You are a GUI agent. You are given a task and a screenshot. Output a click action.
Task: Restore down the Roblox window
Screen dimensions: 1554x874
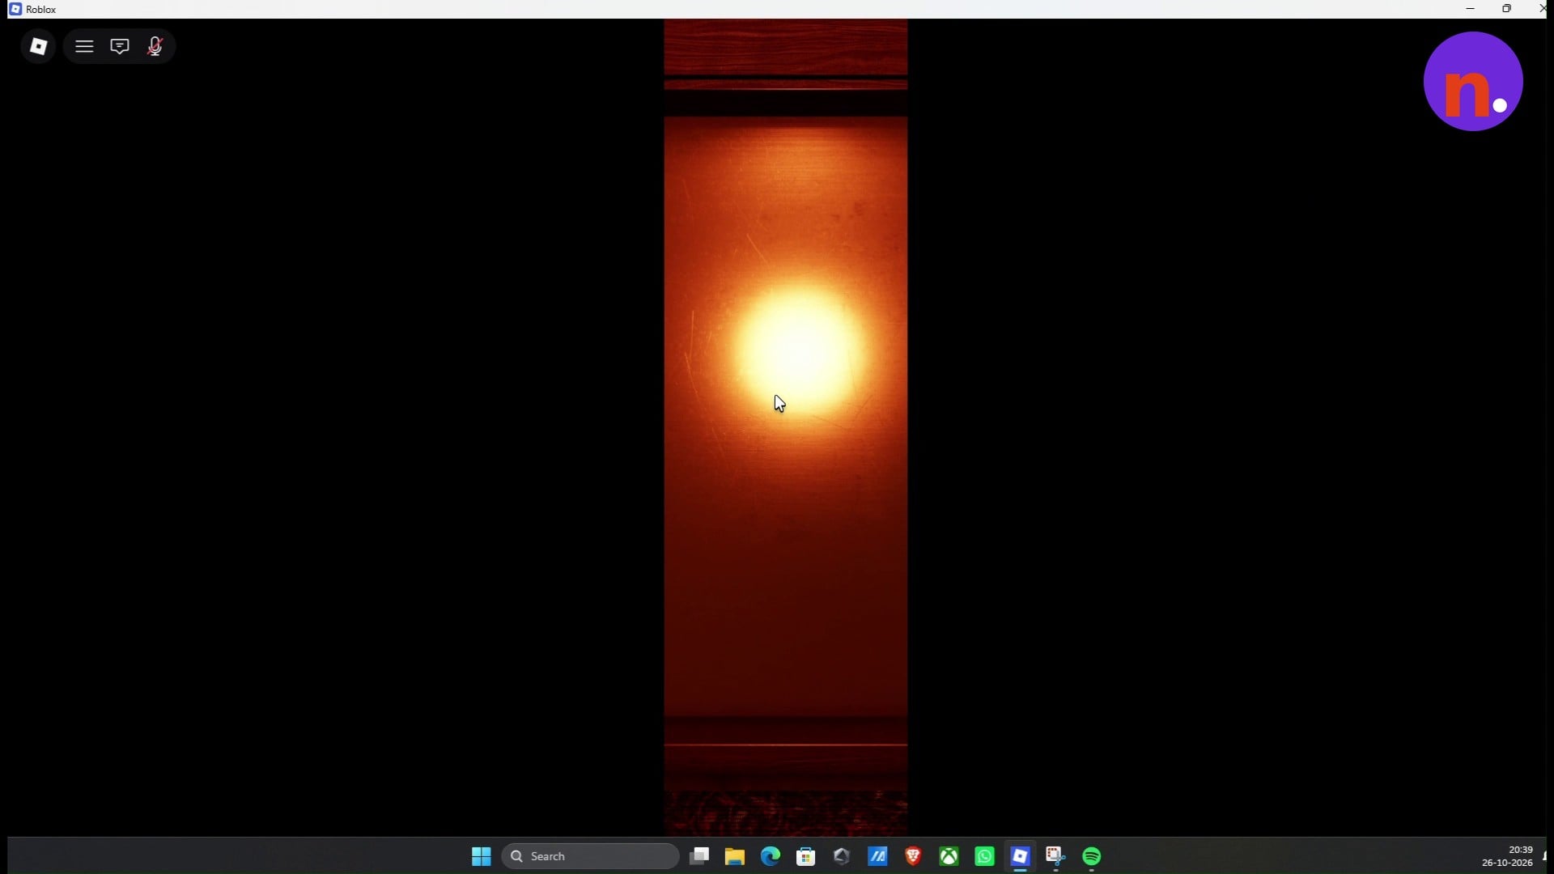(1506, 9)
